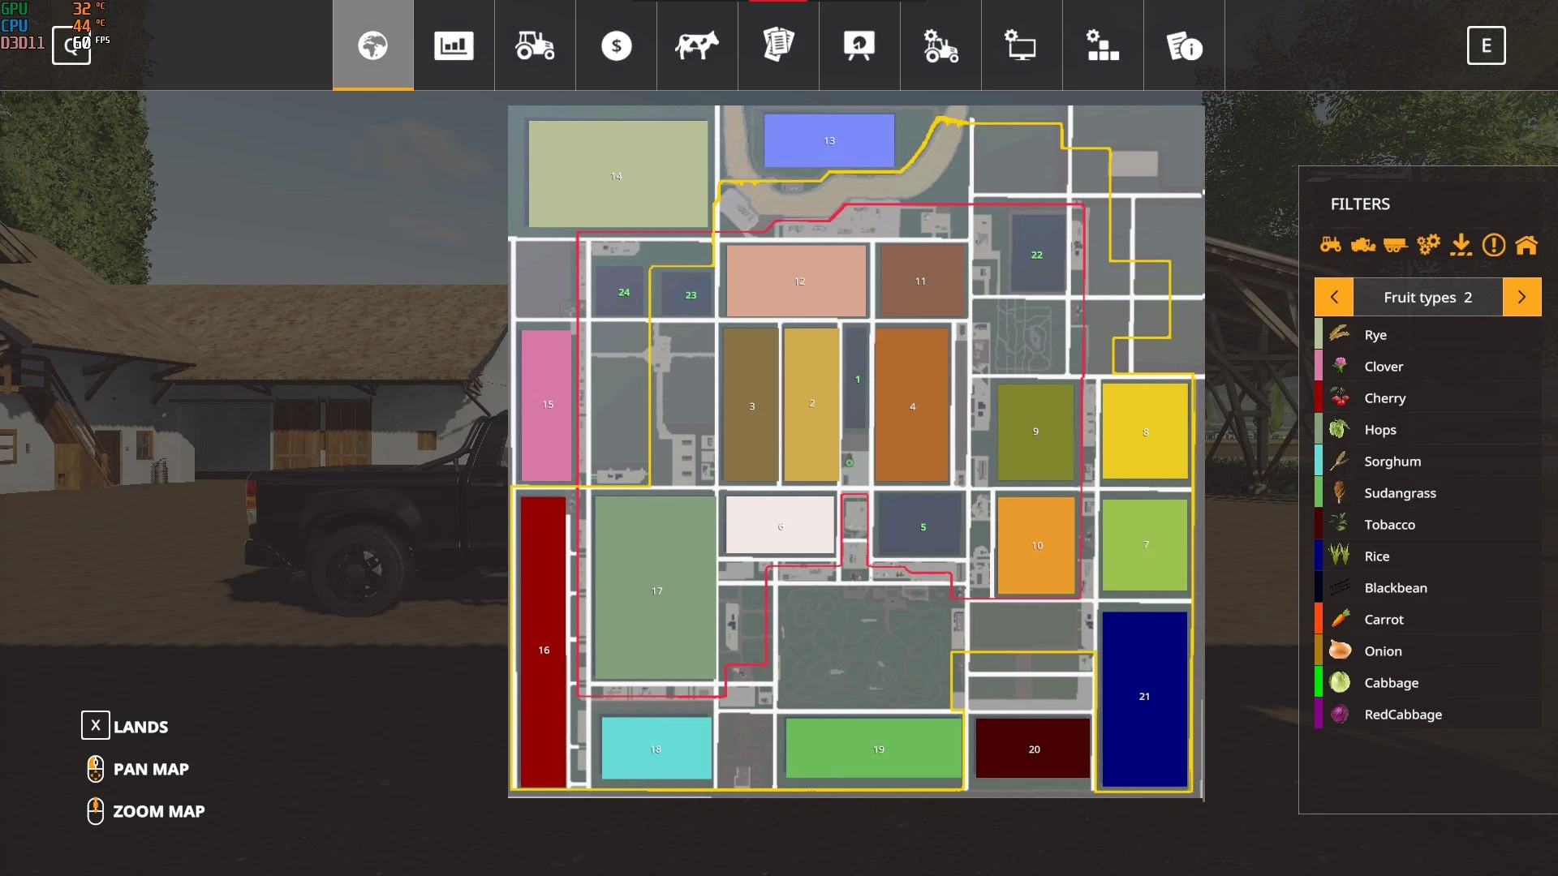This screenshot has width=1558, height=876.
Task: Click the Rice blue color swatch
Action: (x=1319, y=556)
